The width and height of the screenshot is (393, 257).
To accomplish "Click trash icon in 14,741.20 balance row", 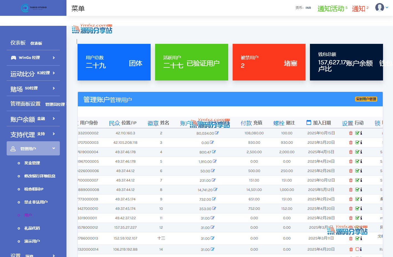I will tap(351, 190).
